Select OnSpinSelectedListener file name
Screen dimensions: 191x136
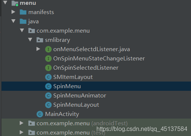pyautogui.click(x=86, y=68)
